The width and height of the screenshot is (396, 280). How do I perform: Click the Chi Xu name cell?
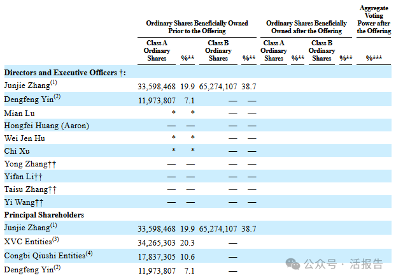(17, 151)
